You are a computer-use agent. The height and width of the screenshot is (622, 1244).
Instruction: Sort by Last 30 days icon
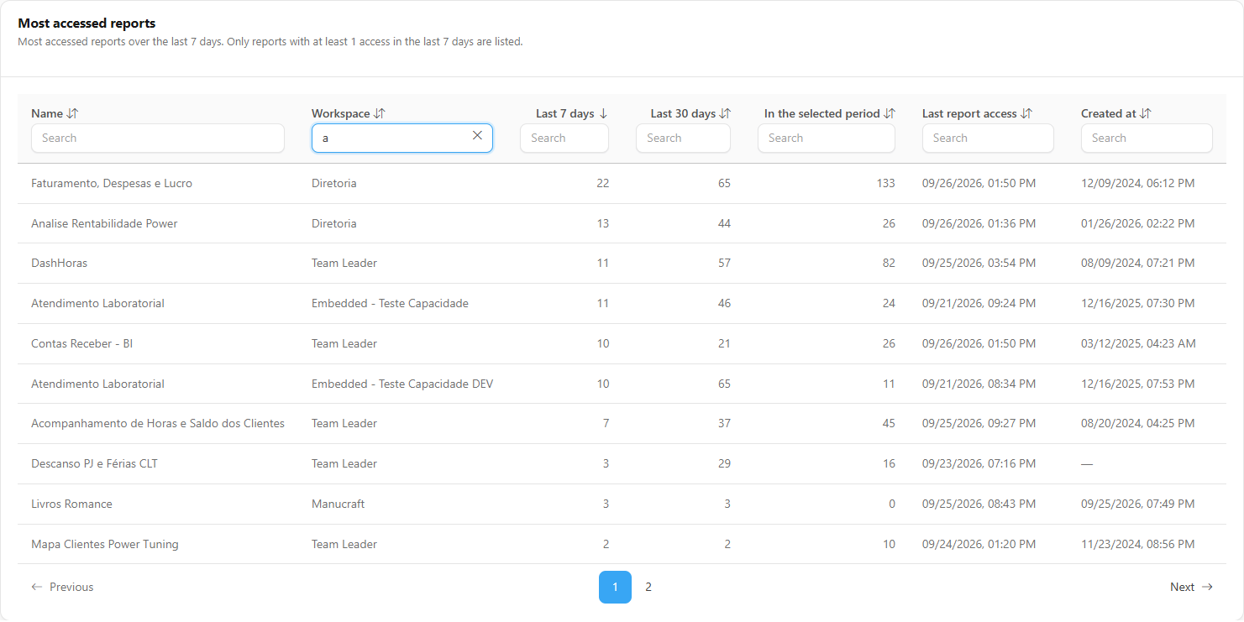coord(725,113)
